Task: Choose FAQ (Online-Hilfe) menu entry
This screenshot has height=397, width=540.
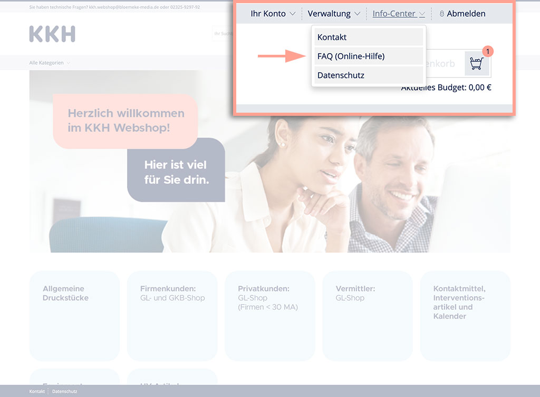Action: [369, 56]
